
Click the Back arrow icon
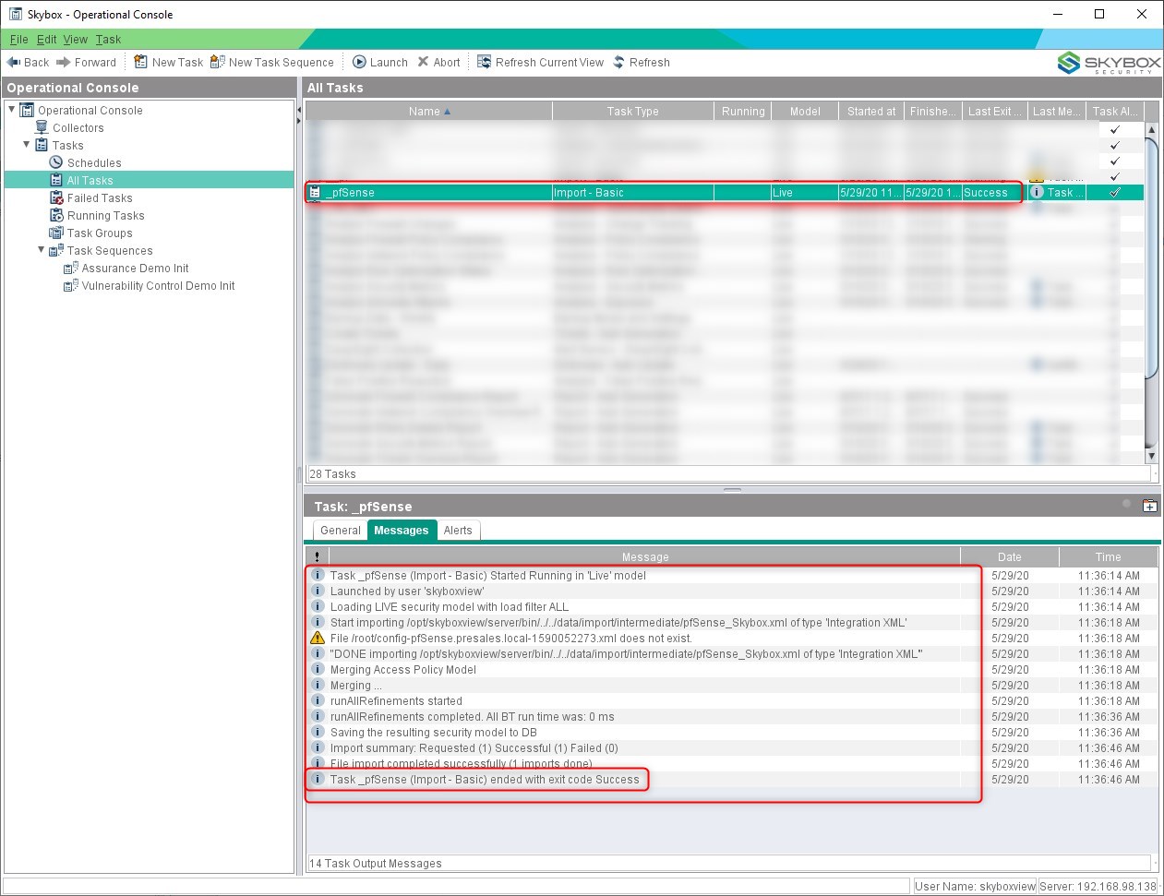tap(13, 62)
